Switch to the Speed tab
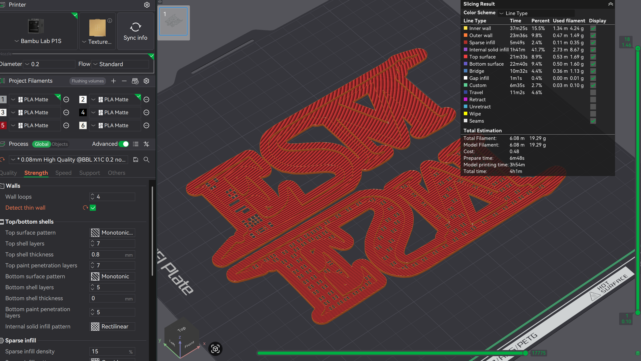This screenshot has height=361, width=641. (63, 173)
